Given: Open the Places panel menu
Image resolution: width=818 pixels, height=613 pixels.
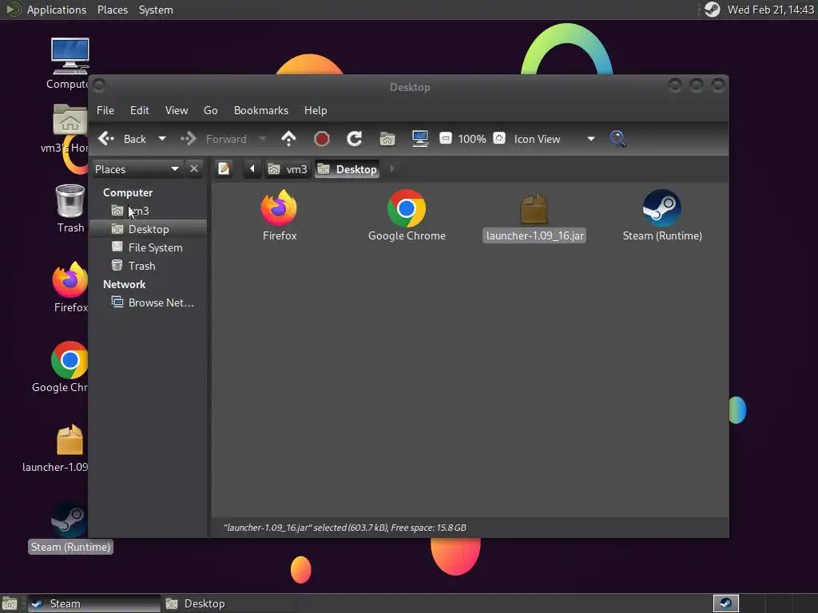Looking at the screenshot, I should click(112, 10).
